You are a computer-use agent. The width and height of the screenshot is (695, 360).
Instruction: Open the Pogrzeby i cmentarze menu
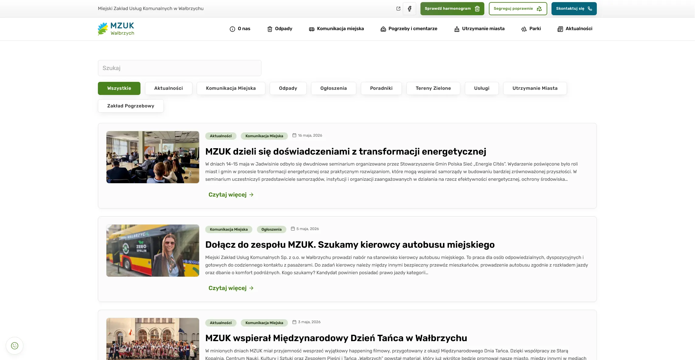tap(409, 29)
